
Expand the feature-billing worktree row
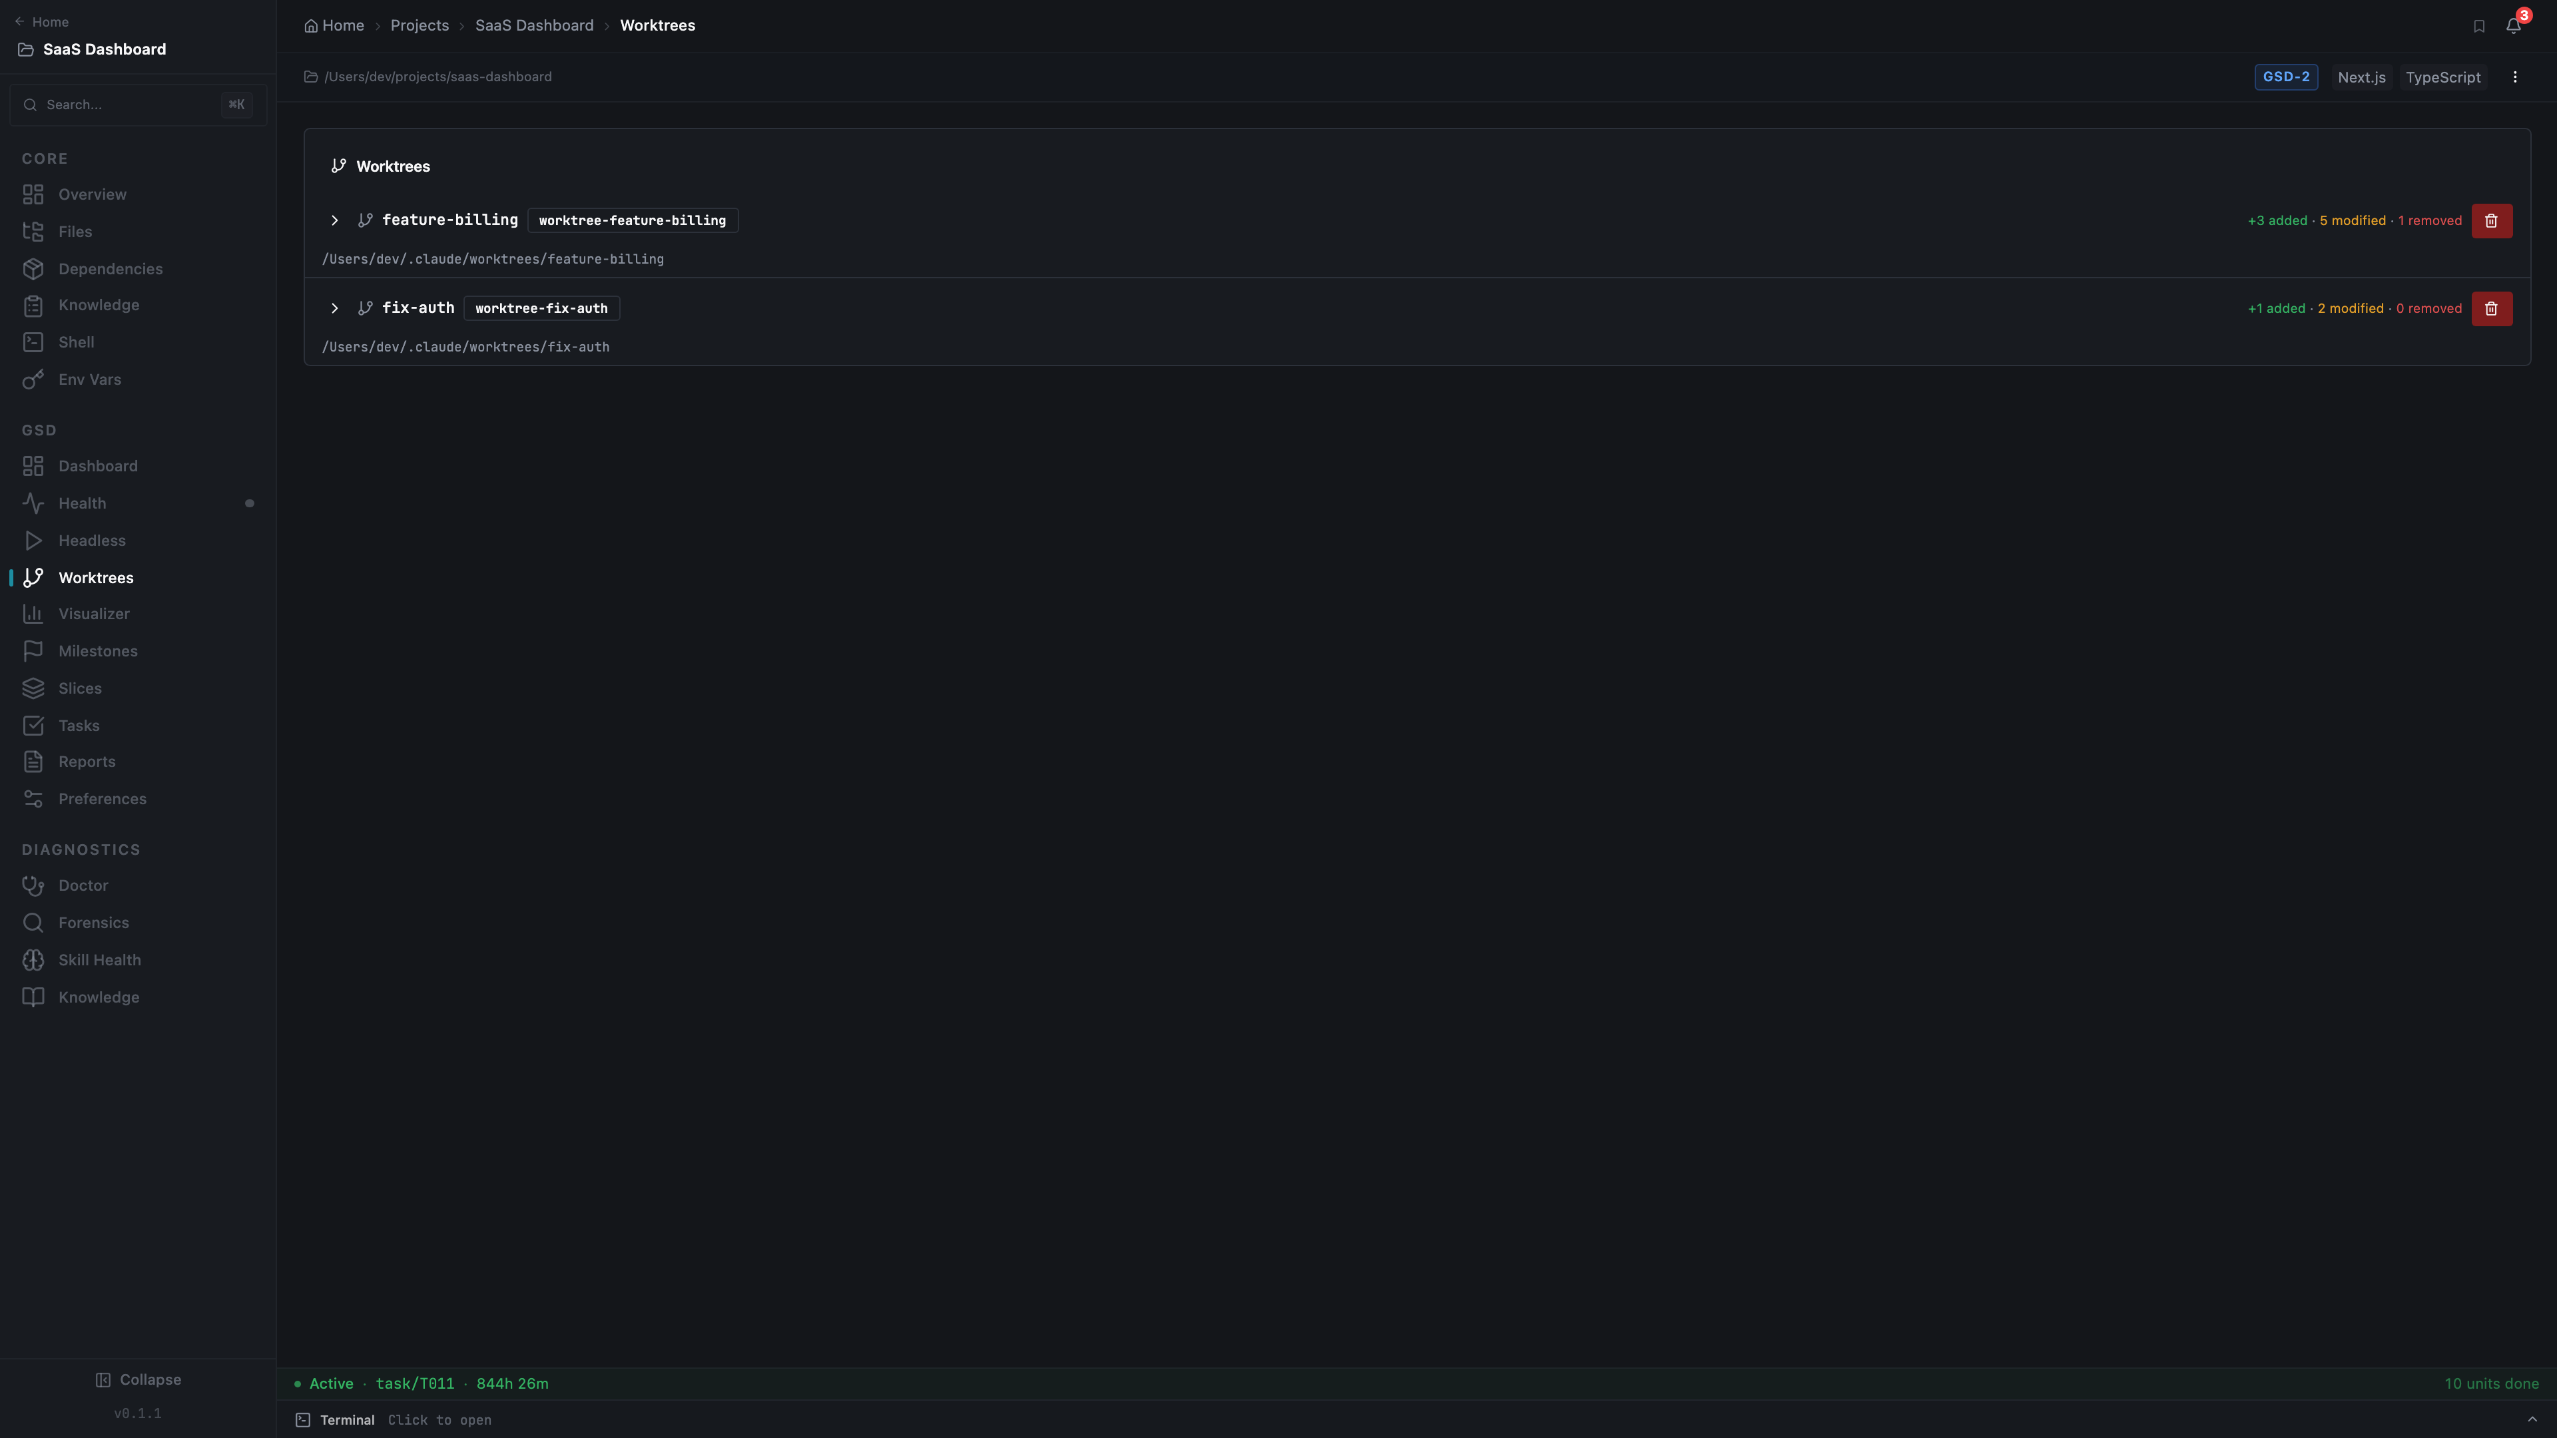point(334,220)
